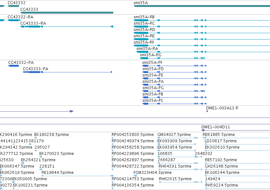Select protein smi35A-PC label
The image size is (270, 190).
153,101
